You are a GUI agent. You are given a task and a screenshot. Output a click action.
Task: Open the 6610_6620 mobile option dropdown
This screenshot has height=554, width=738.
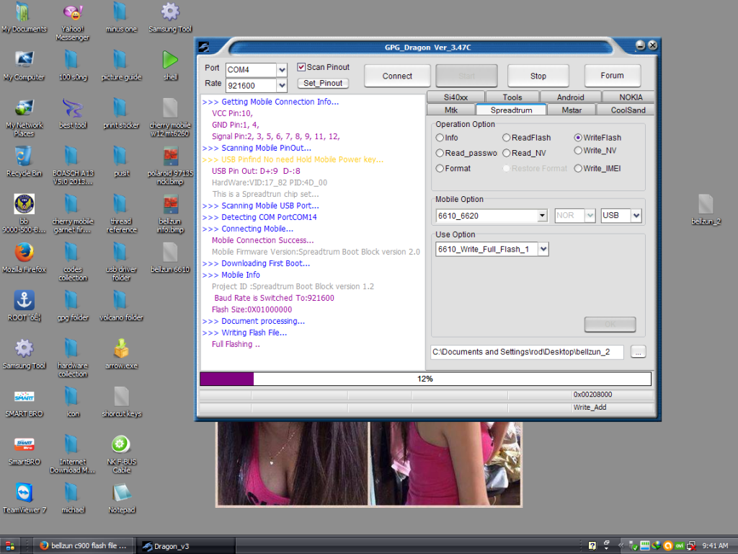coord(542,216)
